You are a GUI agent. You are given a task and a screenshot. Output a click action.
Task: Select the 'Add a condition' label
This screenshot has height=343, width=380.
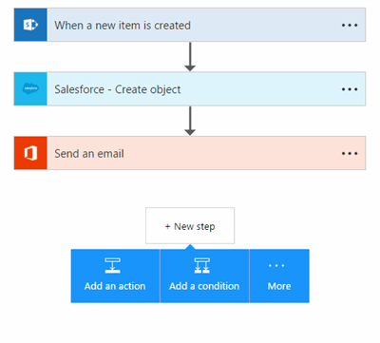pyautogui.click(x=204, y=286)
